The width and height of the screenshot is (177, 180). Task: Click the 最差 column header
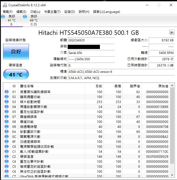113,86
